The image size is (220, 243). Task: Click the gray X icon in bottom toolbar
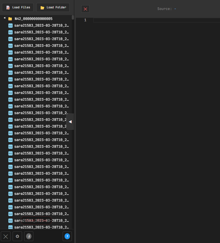coord(6,236)
